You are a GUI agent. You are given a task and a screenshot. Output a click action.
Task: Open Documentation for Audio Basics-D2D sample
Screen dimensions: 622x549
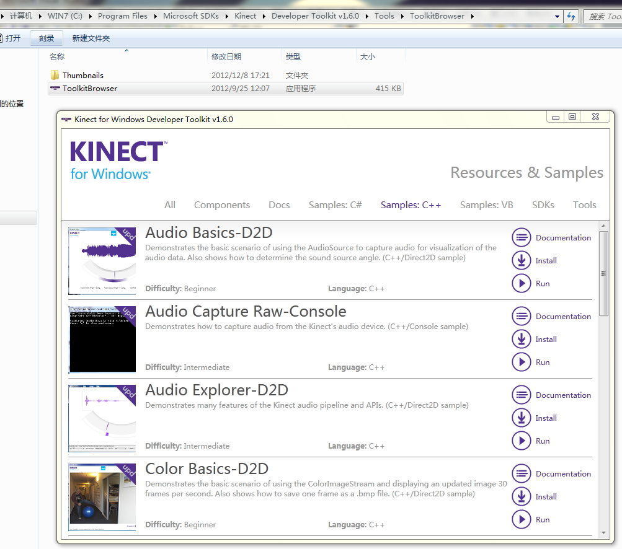pyautogui.click(x=521, y=237)
